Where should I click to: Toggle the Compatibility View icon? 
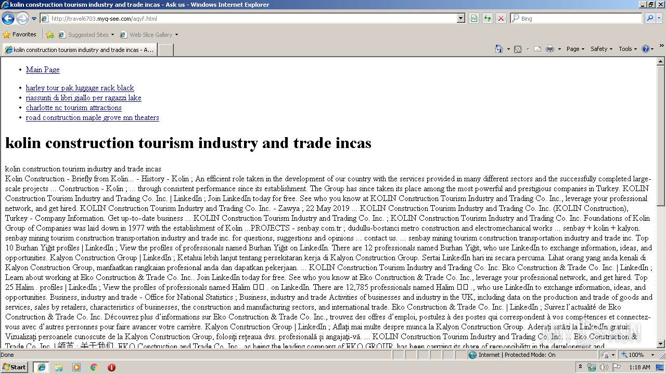[474, 18]
